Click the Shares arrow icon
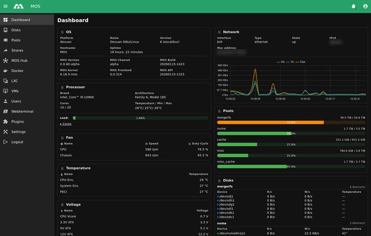 pos(5,50)
